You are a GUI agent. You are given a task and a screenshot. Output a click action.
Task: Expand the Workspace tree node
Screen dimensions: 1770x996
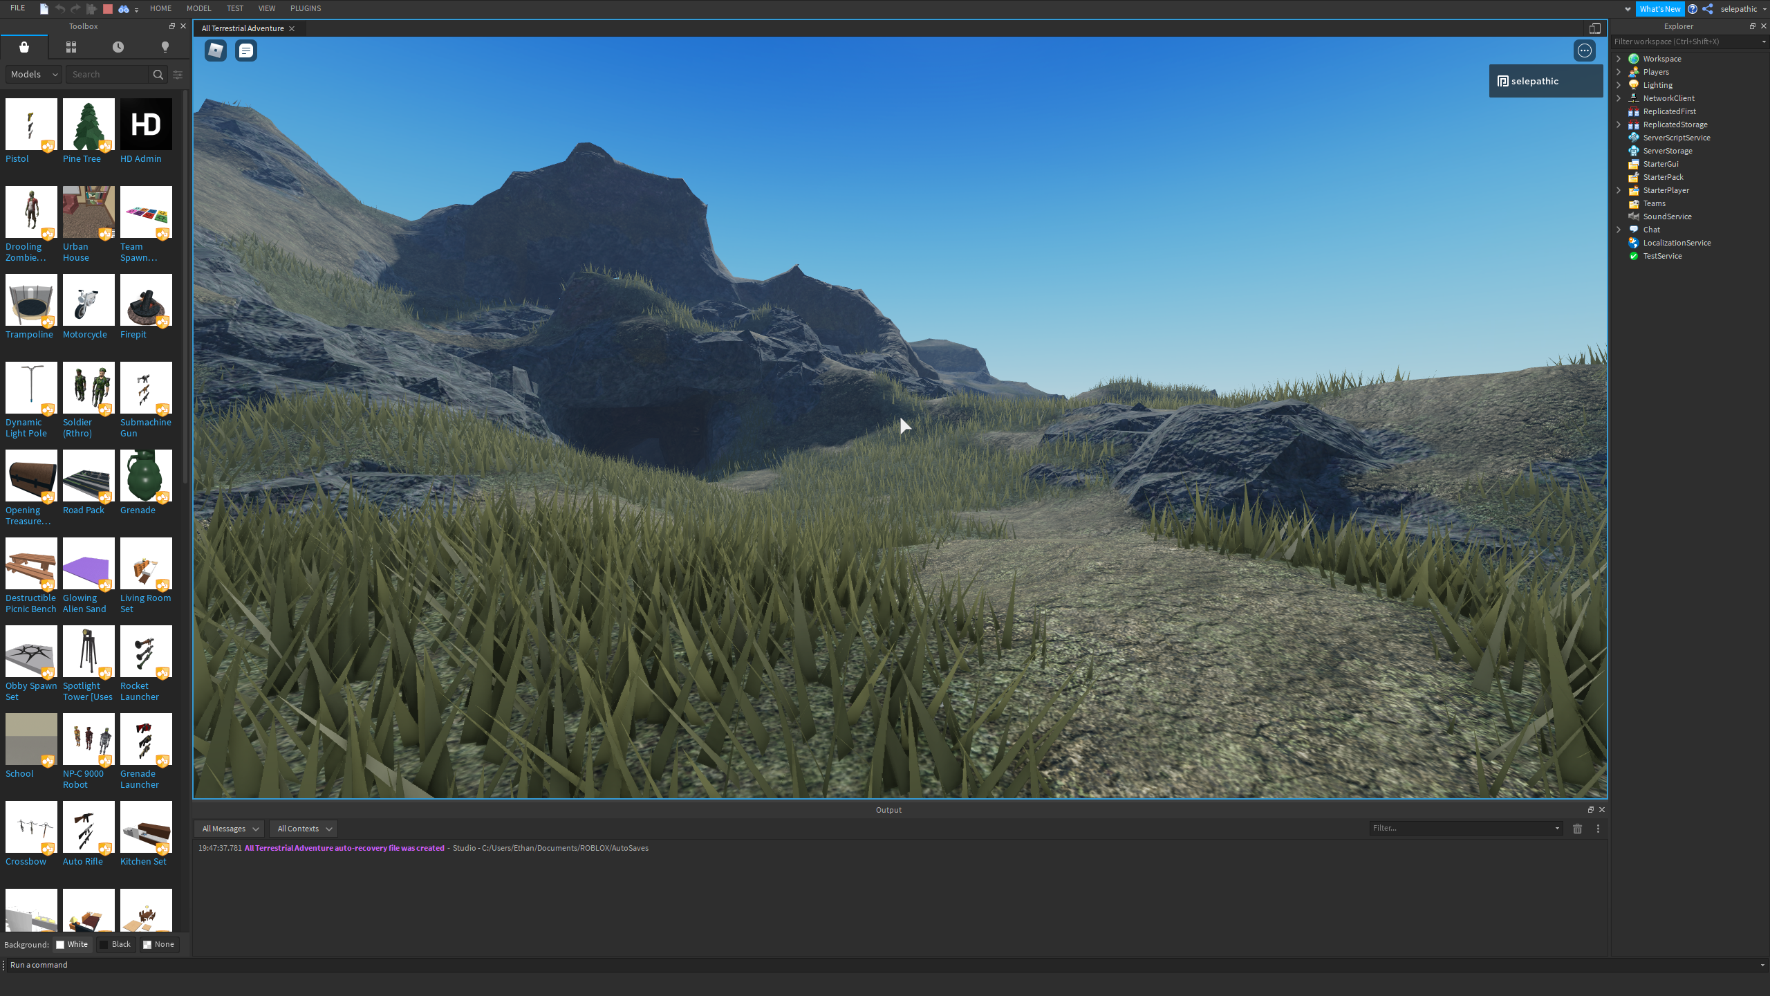tap(1619, 59)
